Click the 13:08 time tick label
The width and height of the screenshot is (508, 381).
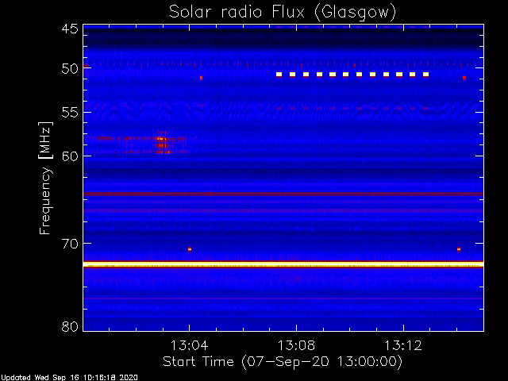(296, 345)
